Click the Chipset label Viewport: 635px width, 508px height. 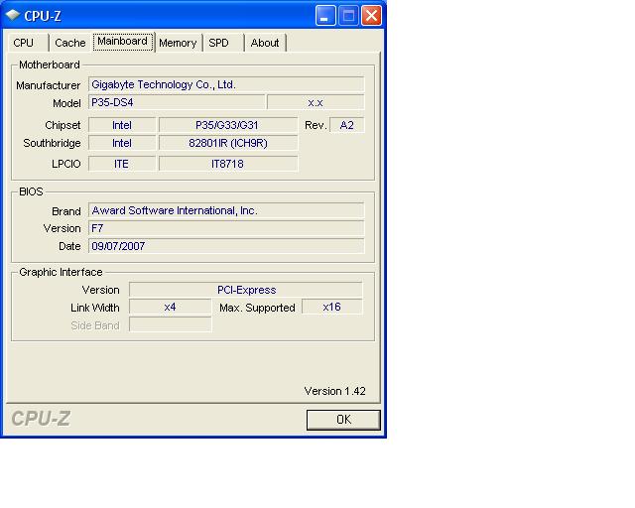[63, 125]
